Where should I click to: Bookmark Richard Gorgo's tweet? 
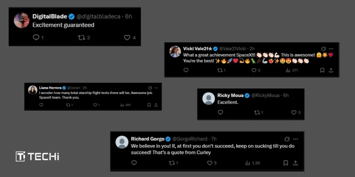pyautogui.click(x=286, y=163)
